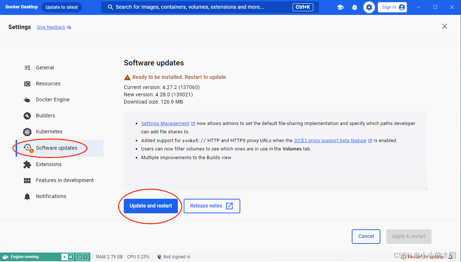Click the Software updates page heading
The image size is (461, 262).
[x=154, y=63]
